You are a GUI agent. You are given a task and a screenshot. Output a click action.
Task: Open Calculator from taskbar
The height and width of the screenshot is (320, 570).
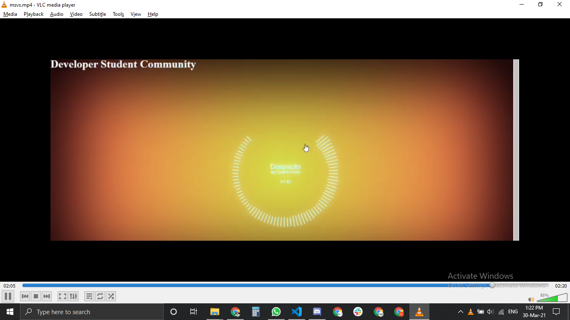coord(255,312)
